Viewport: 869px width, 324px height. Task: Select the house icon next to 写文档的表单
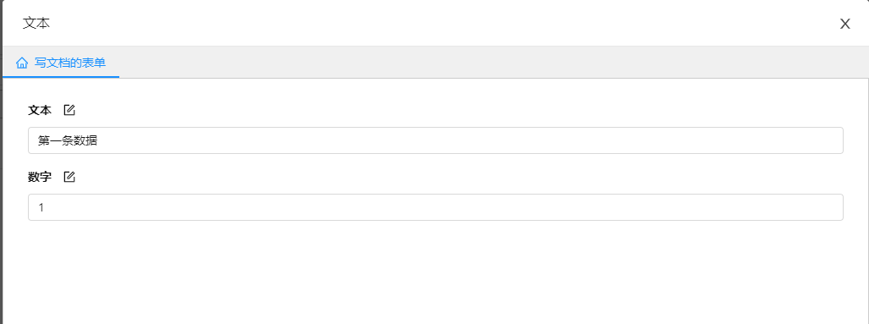point(22,63)
